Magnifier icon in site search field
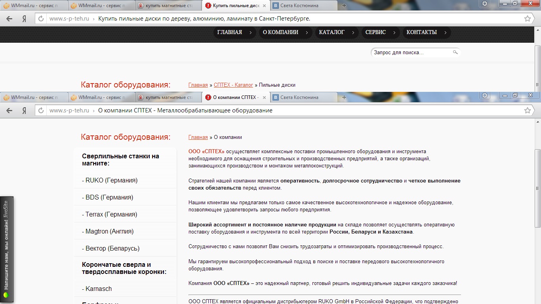The height and width of the screenshot is (304, 541). (455, 52)
